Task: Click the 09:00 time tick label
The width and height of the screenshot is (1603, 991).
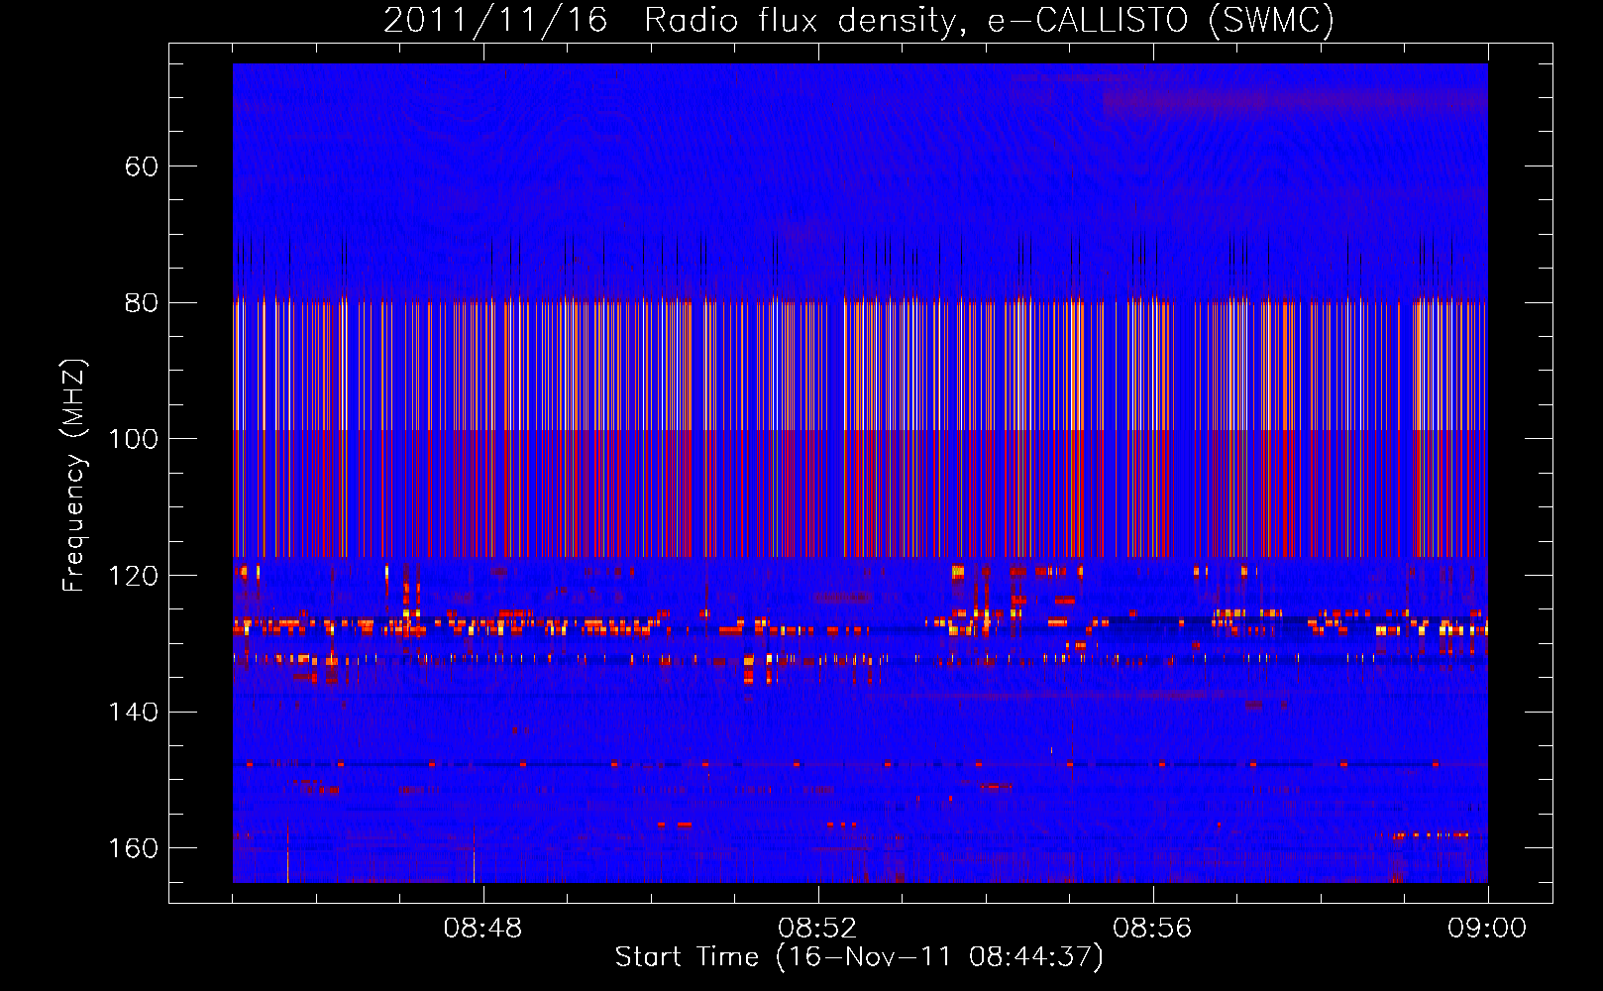Action: pyautogui.click(x=1487, y=929)
